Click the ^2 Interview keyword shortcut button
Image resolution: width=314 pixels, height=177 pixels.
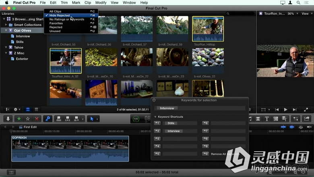pyautogui.click(x=157, y=131)
